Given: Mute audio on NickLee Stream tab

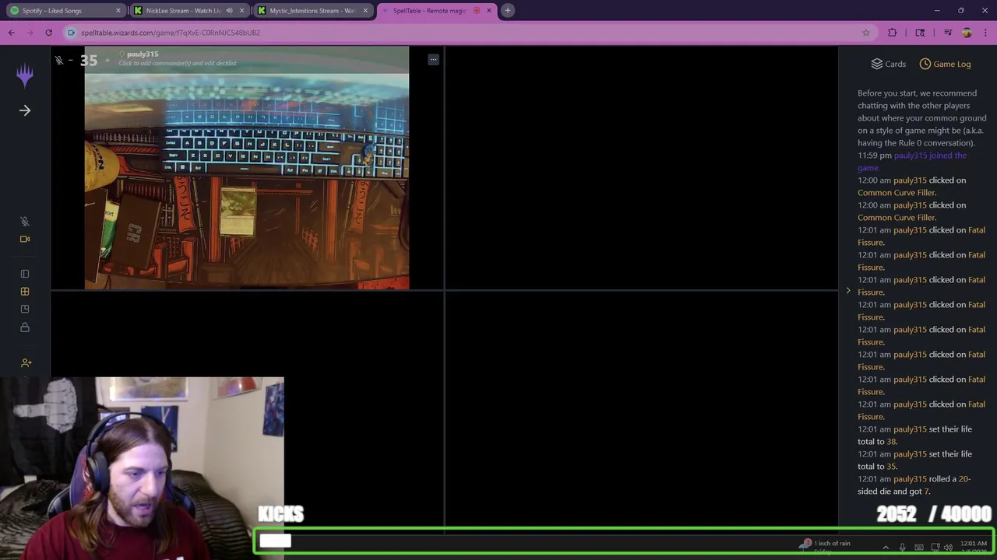Looking at the screenshot, I should 229,11.
